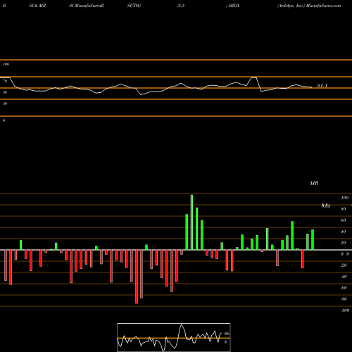Viewport: 352px width, 352px height.
Task: Click the 70 level label on RSI axis
Action: (x=5, y=81)
